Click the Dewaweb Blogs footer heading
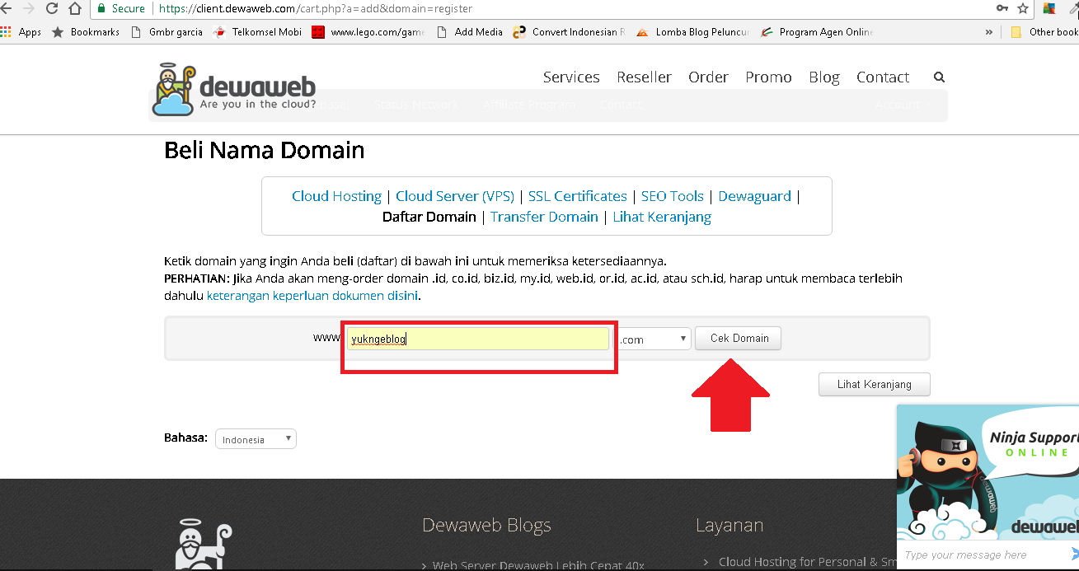This screenshot has height=571, width=1079. [x=486, y=525]
